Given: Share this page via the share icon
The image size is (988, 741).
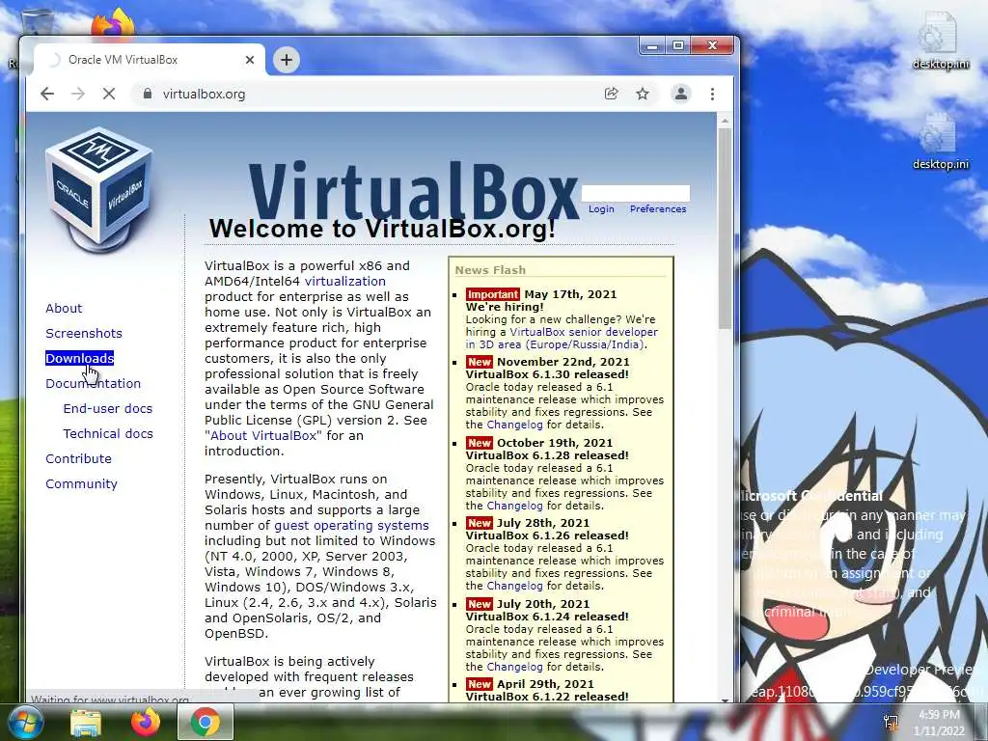Looking at the screenshot, I should (611, 94).
